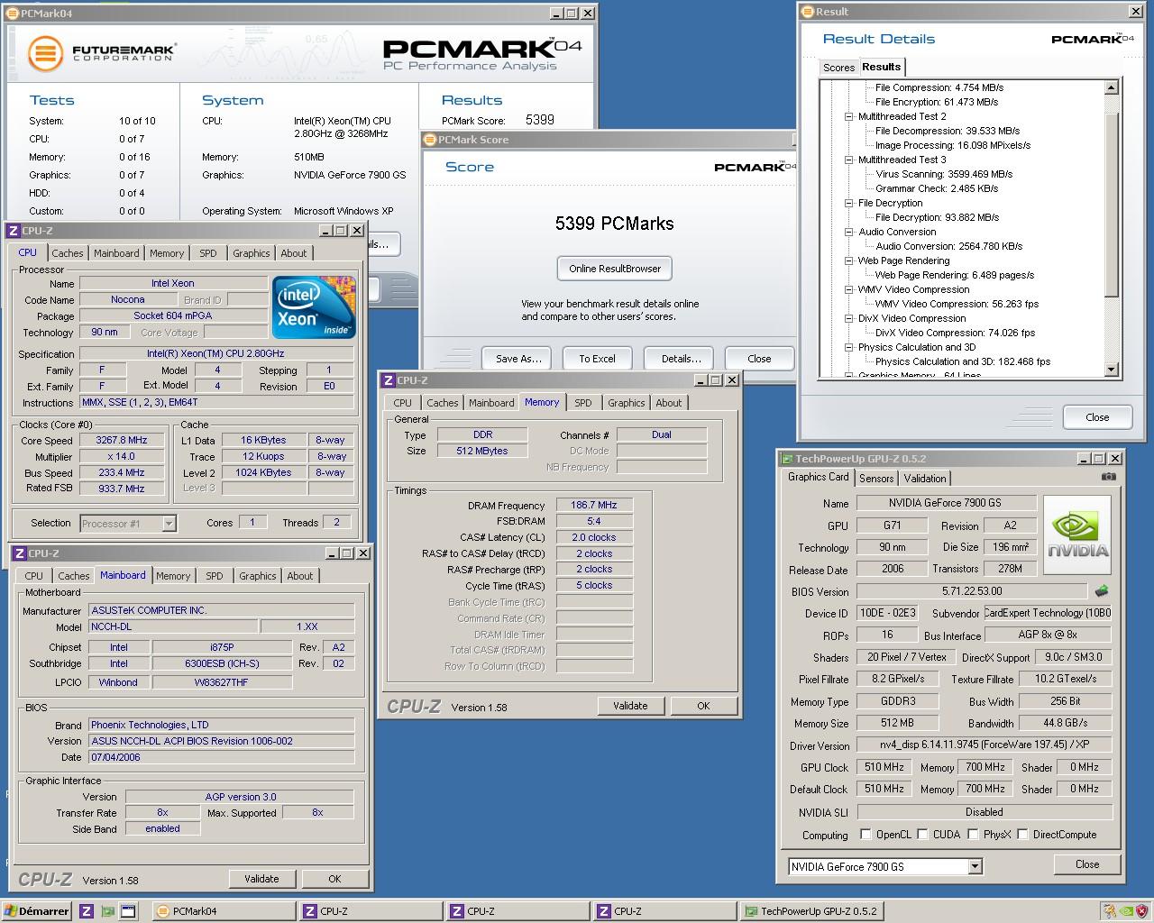Collapse the Web Page Rendering node
This screenshot has height=923, width=1154.
tap(848, 260)
